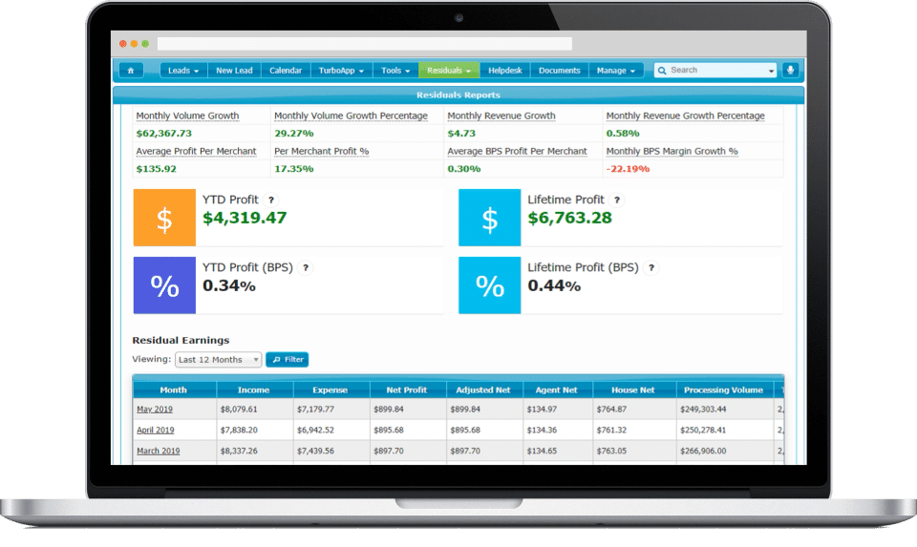Click the search magnifier icon
The height and width of the screenshot is (547, 917).
pyautogui.click(x=662, y=70)
